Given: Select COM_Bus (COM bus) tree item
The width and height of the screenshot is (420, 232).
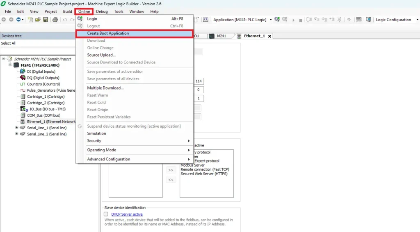Looking at the screenshot, I should 43,115.
